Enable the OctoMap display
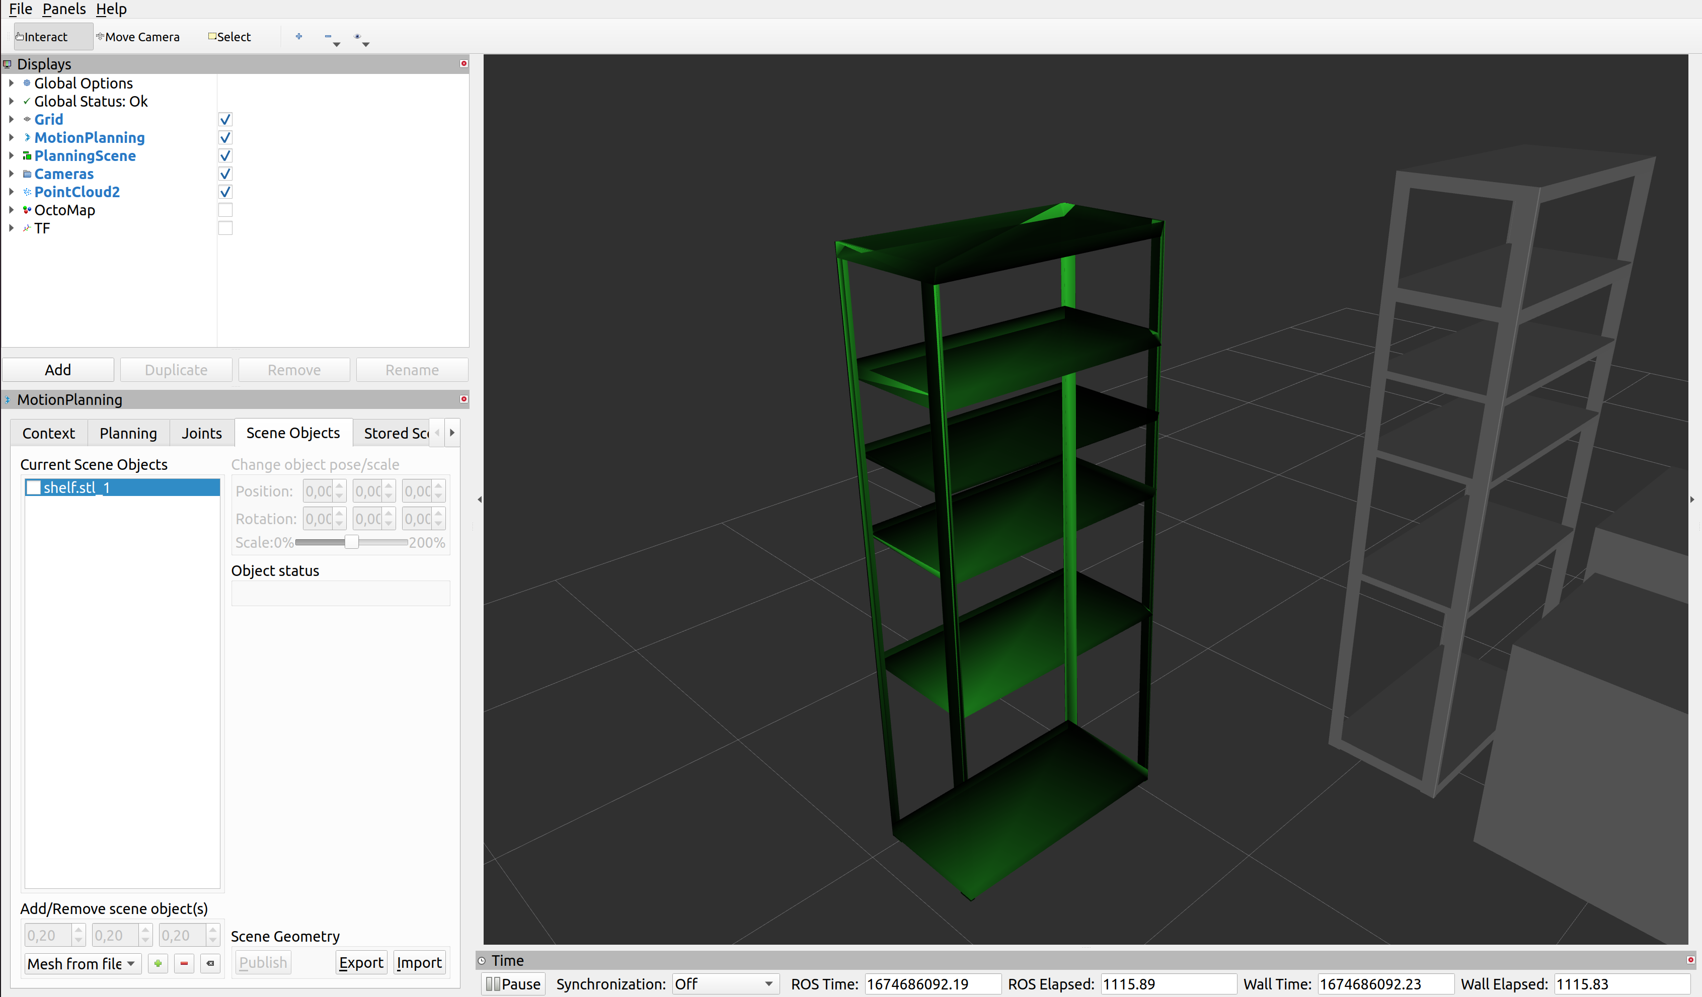Image resolution: width=1702 pixels, height=997 pixels. [x=225, y=209]
